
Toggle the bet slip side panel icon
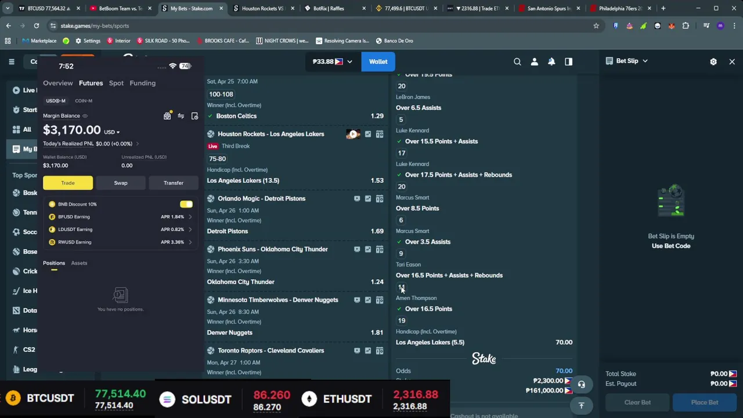[569, 62]
